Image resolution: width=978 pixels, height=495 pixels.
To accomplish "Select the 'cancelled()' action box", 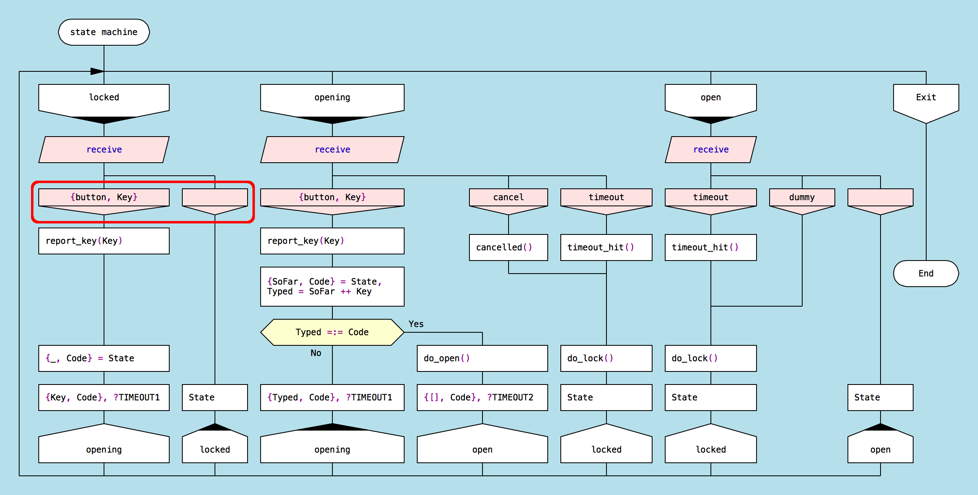I will [x=508, y=247].
